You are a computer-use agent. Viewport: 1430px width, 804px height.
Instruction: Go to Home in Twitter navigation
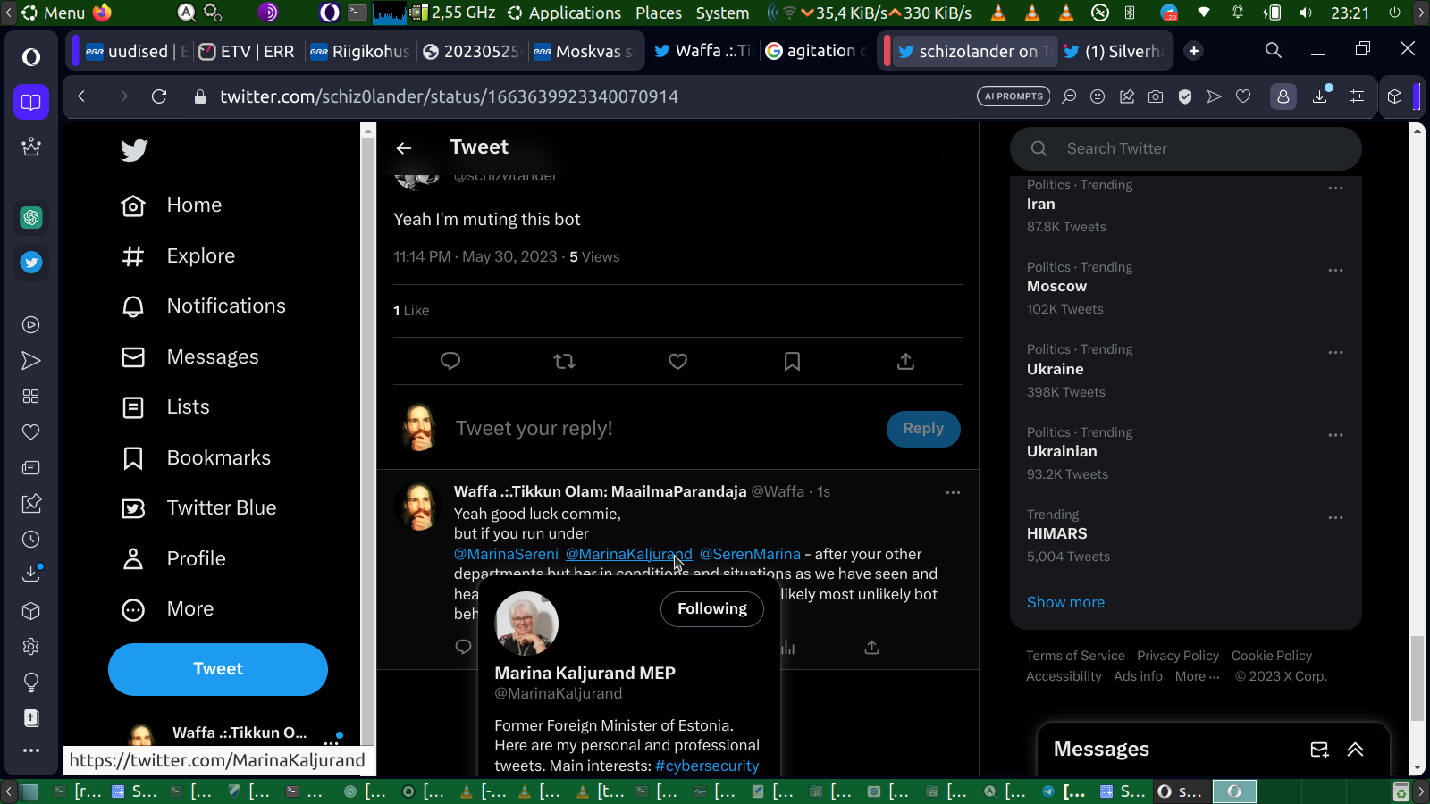coord(172,205)
